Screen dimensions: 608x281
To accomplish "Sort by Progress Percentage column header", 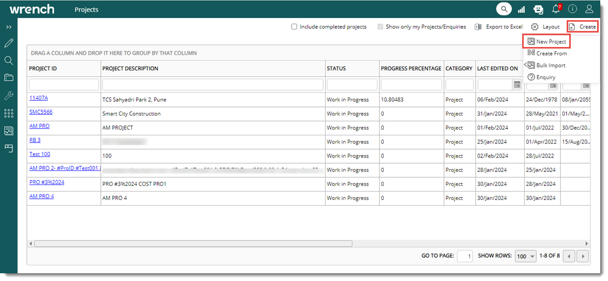I will pyautogui.click(x=411, y=69).
